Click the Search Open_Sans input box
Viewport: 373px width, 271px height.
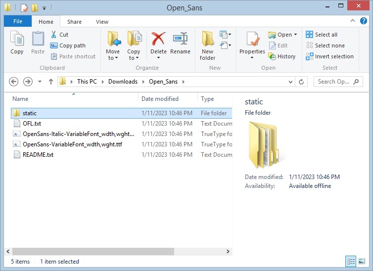click(x=338, y=82)
